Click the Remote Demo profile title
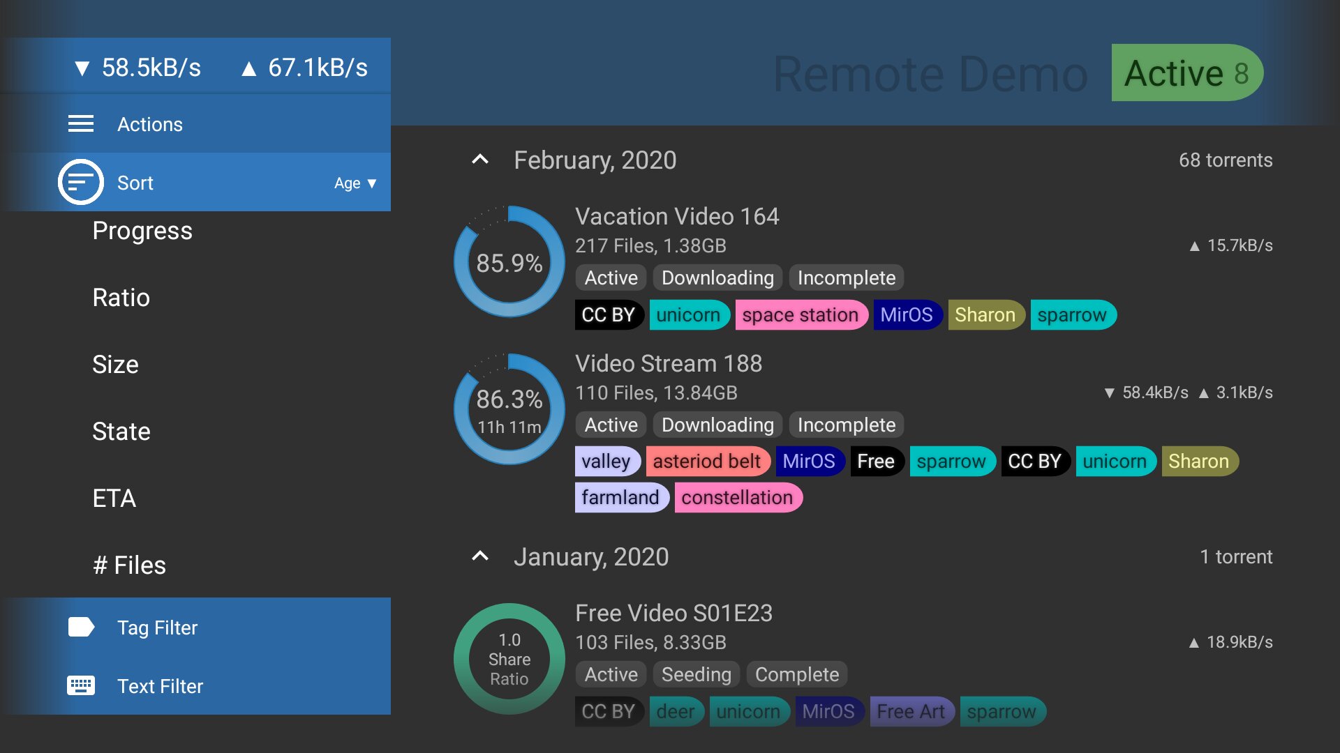This screenshot has width=1340, height=753. pos(930,74)
